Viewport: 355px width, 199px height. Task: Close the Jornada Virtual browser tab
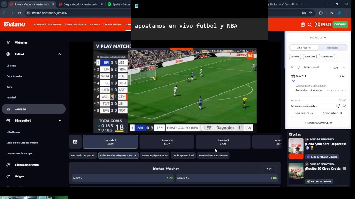point(52,4)
